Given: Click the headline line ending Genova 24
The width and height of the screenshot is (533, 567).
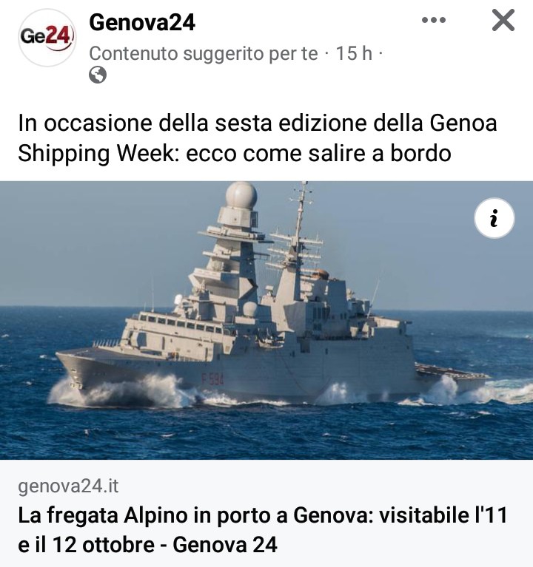Looking at the screenshot, I should [x=148, y=545].
